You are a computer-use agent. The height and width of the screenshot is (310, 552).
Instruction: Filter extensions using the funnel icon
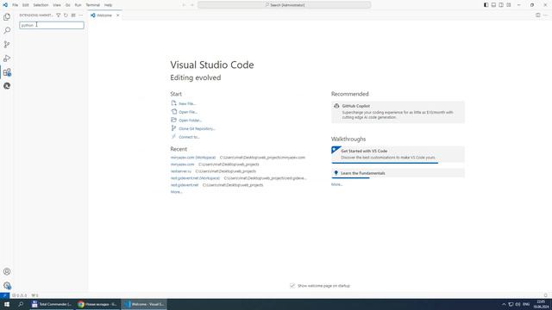pyautogui.click(x=59, y=15)
